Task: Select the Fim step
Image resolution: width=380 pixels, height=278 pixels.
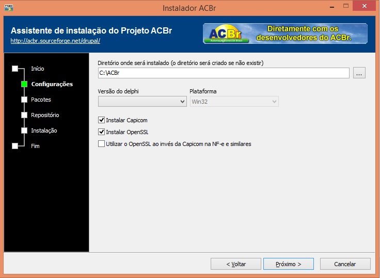Action: (35, 146)
